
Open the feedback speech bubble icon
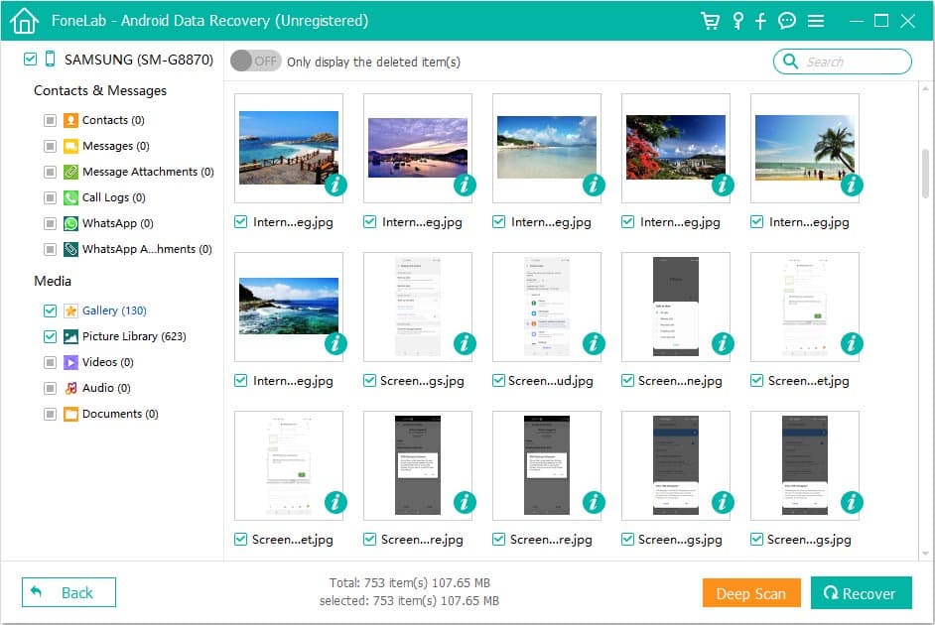(786, 20)
